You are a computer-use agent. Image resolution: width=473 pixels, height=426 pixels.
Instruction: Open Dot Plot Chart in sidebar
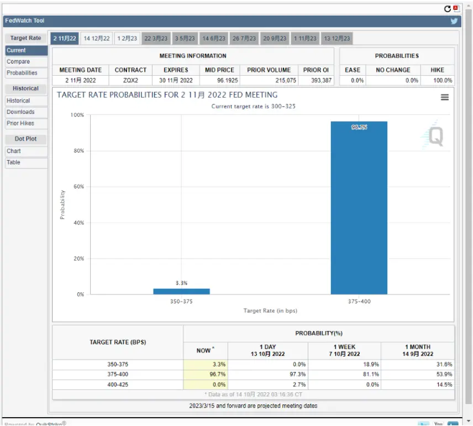(26, 151)
